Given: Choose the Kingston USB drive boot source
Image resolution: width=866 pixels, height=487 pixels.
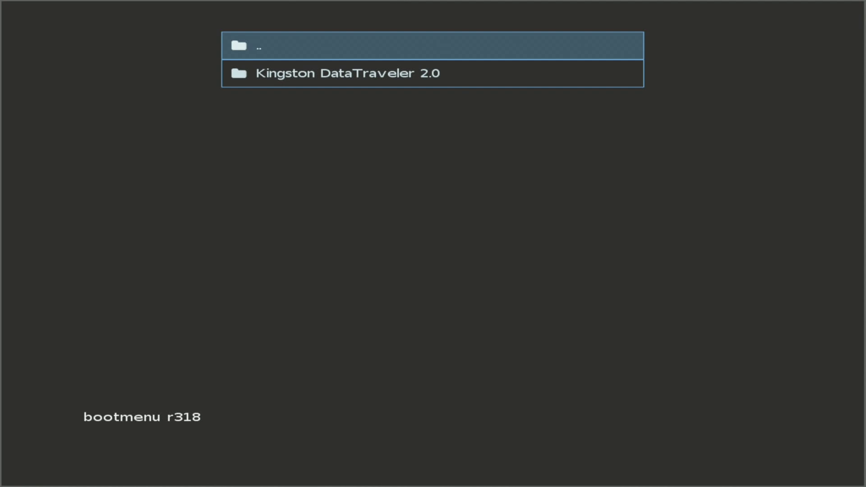Looking at the screenshot, I should [x=347, y=73].
